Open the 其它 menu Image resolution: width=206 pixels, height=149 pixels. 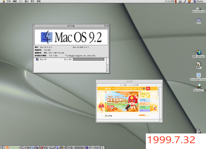32,1
